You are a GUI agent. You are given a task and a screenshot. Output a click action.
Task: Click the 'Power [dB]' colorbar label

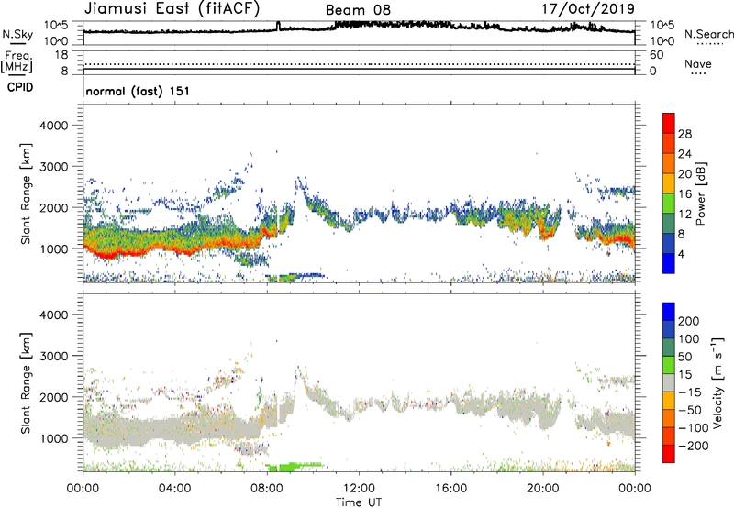tap(700, 193)
